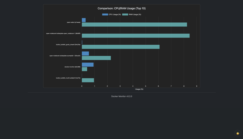Click the Docker Monitor v0.2.0 footer text
This screenshot has width=243, height=139.
coord(121,96)
